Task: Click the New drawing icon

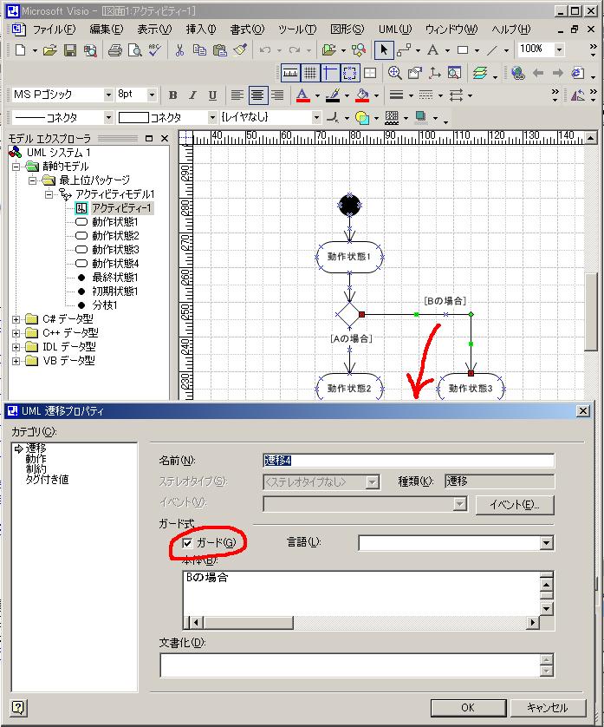Action: (x=21, y=50)
